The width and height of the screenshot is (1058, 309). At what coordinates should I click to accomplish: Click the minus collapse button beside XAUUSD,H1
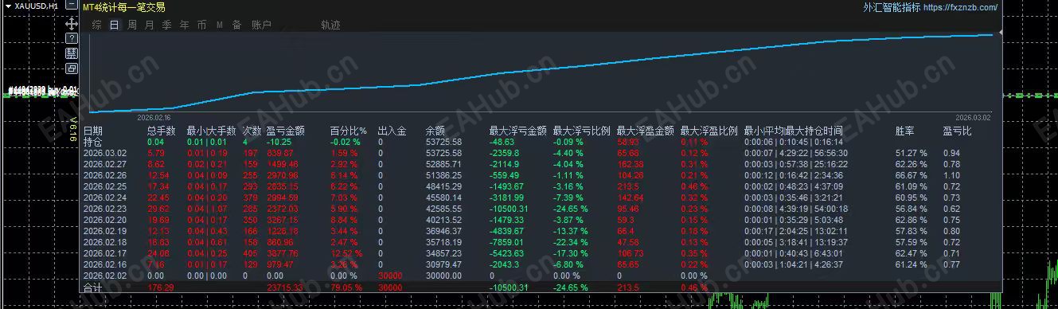(x=72, y=6)
